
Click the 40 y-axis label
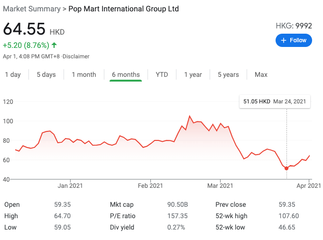6,179
